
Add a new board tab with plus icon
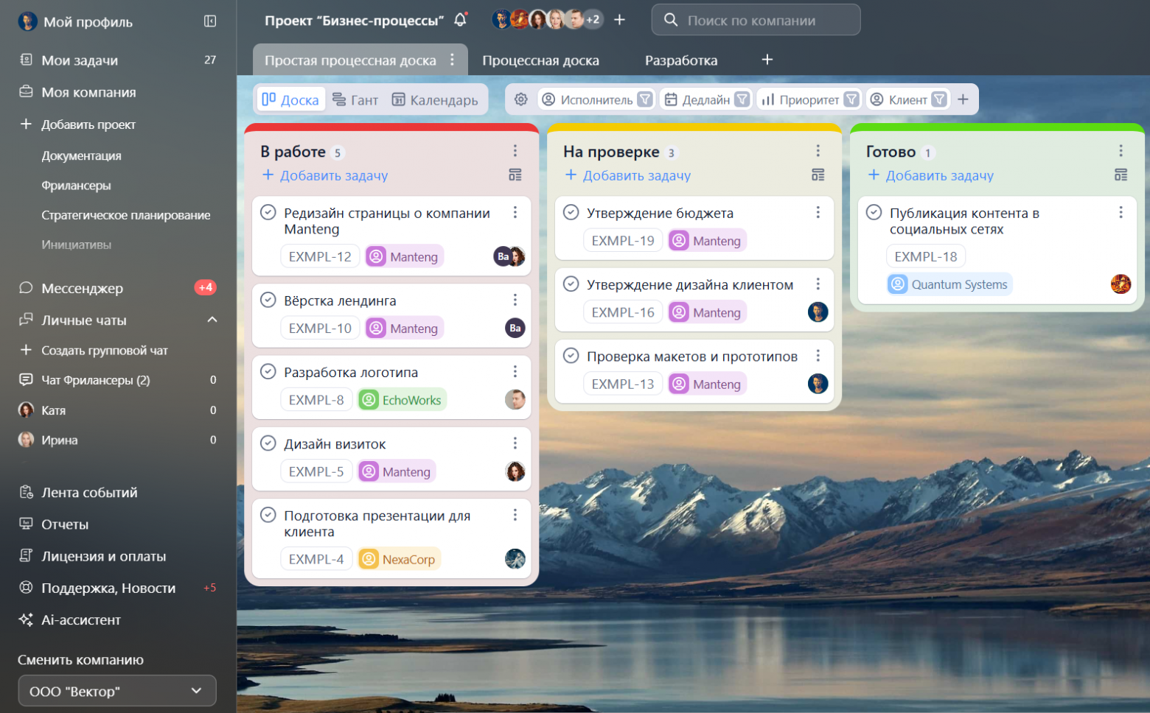pos(767,60)
